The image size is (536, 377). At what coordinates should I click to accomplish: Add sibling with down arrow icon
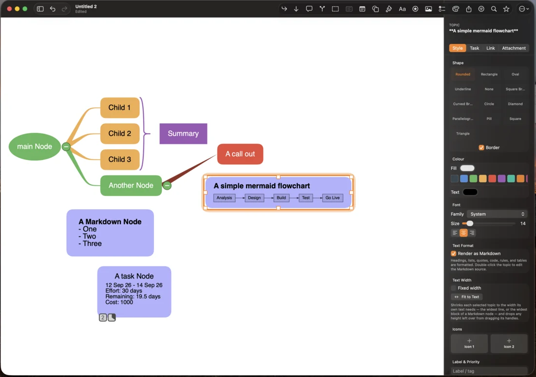point(296,9)
